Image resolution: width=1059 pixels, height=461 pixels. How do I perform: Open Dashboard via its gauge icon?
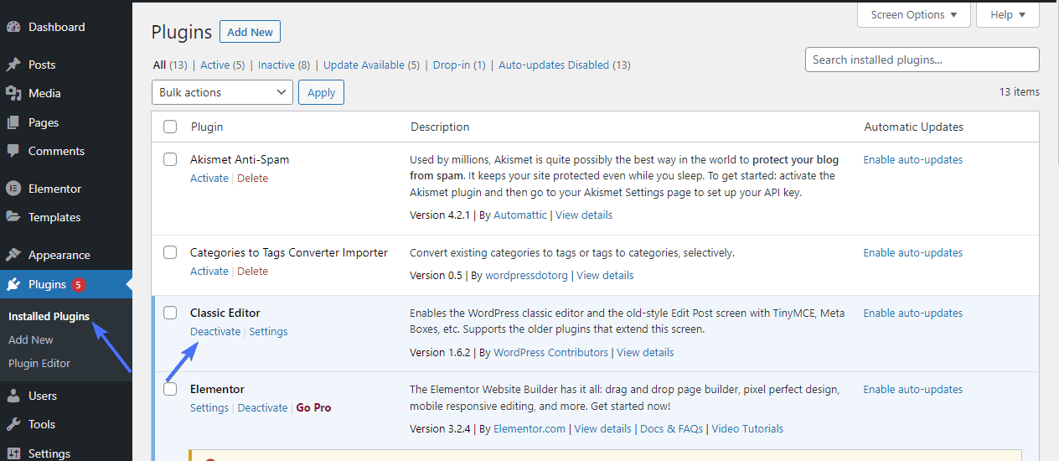[13, 27]
